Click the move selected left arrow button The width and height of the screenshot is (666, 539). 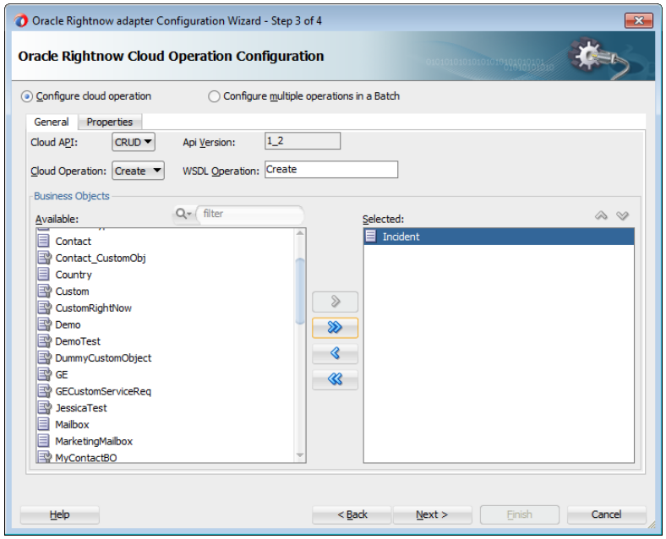tap(335, 354)
